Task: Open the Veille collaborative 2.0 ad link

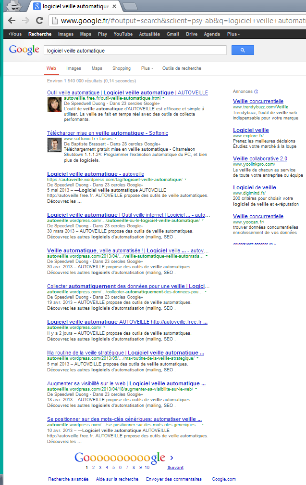Action: 260,158
